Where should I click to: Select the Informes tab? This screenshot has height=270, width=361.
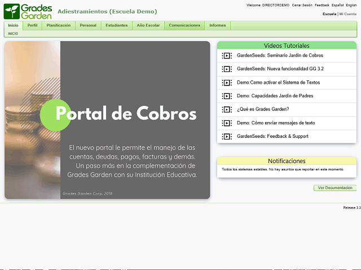coord(218,25)
